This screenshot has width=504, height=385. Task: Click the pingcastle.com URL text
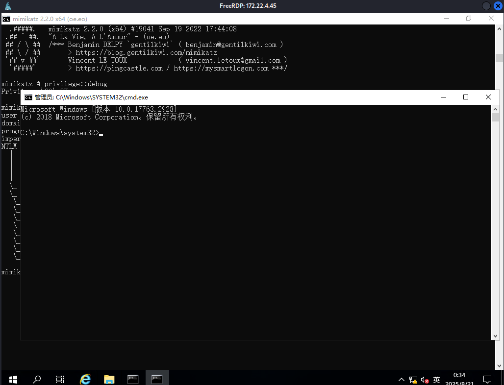119,68
